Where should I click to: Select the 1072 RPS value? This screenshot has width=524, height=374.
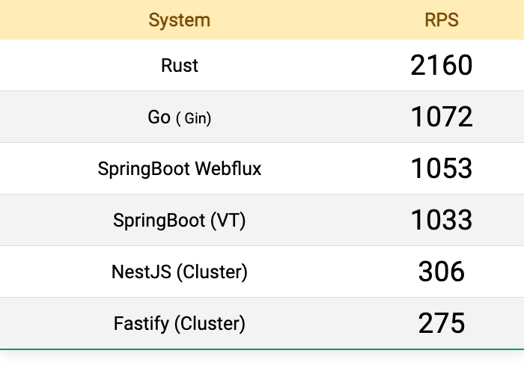(442, 117)
